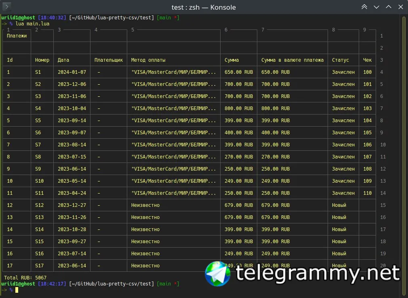Click the terminal vertical scrollbar
408x298 pixels.
[x=404, y=156]
